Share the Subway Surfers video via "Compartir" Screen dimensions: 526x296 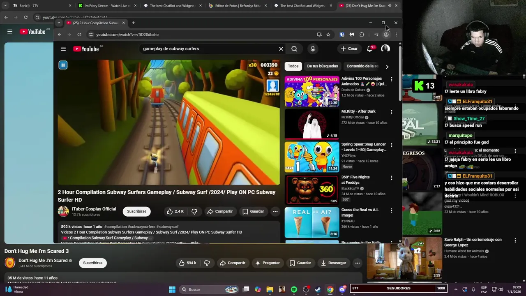tap(220, 211)
